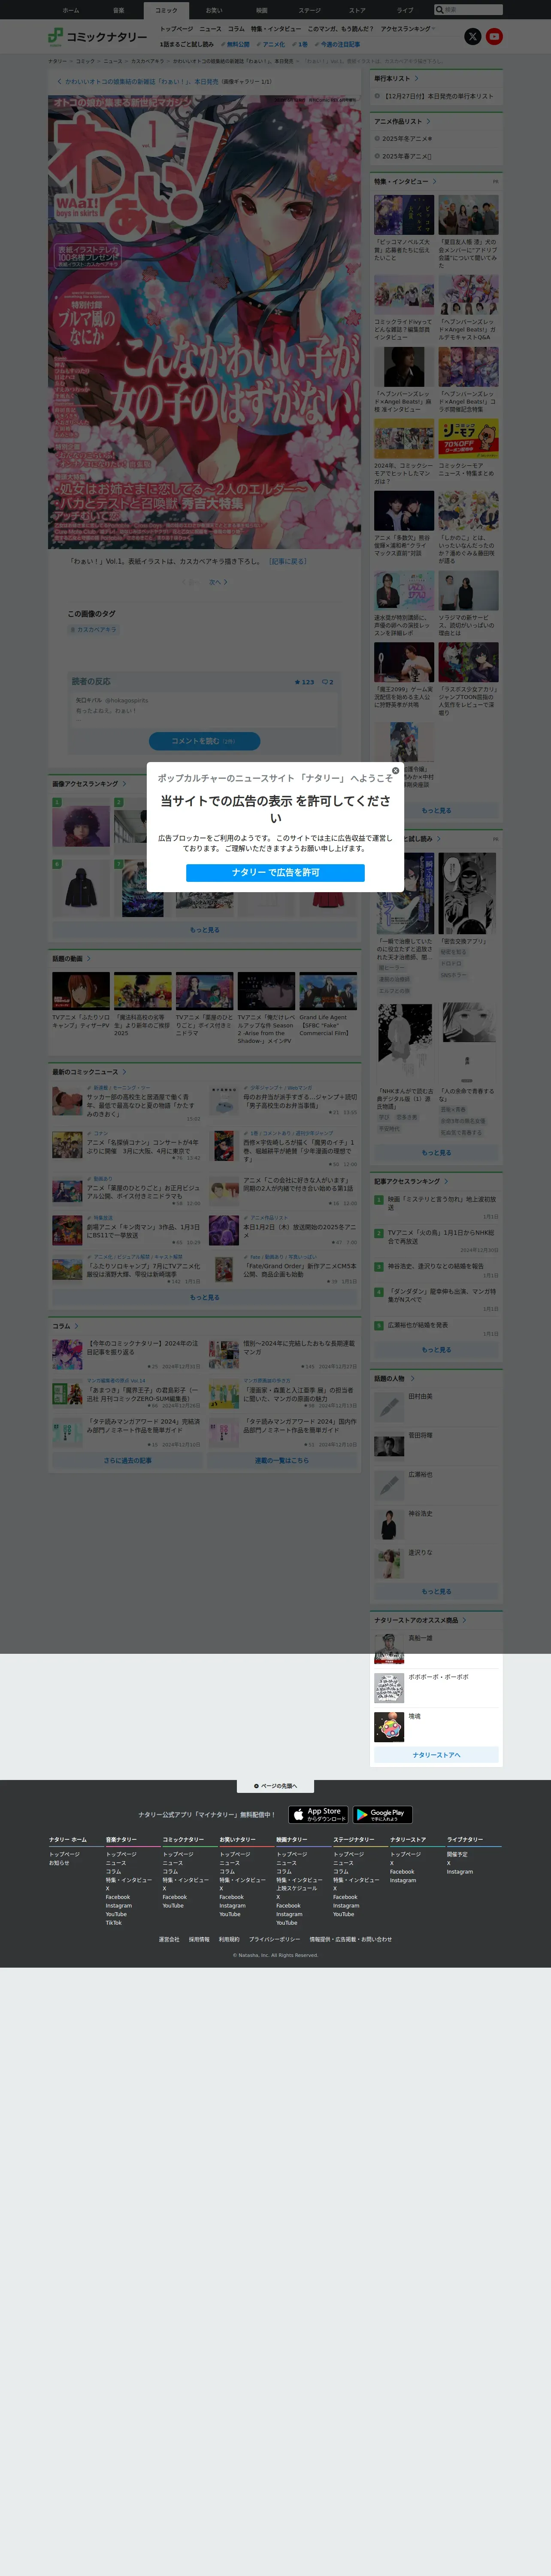
Task: Click the 連載一覧はこちら button
Action: click(x=282, y=1460)
